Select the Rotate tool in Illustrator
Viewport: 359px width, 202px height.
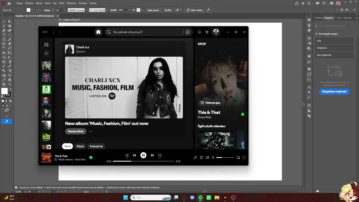[x=4, y=48]
